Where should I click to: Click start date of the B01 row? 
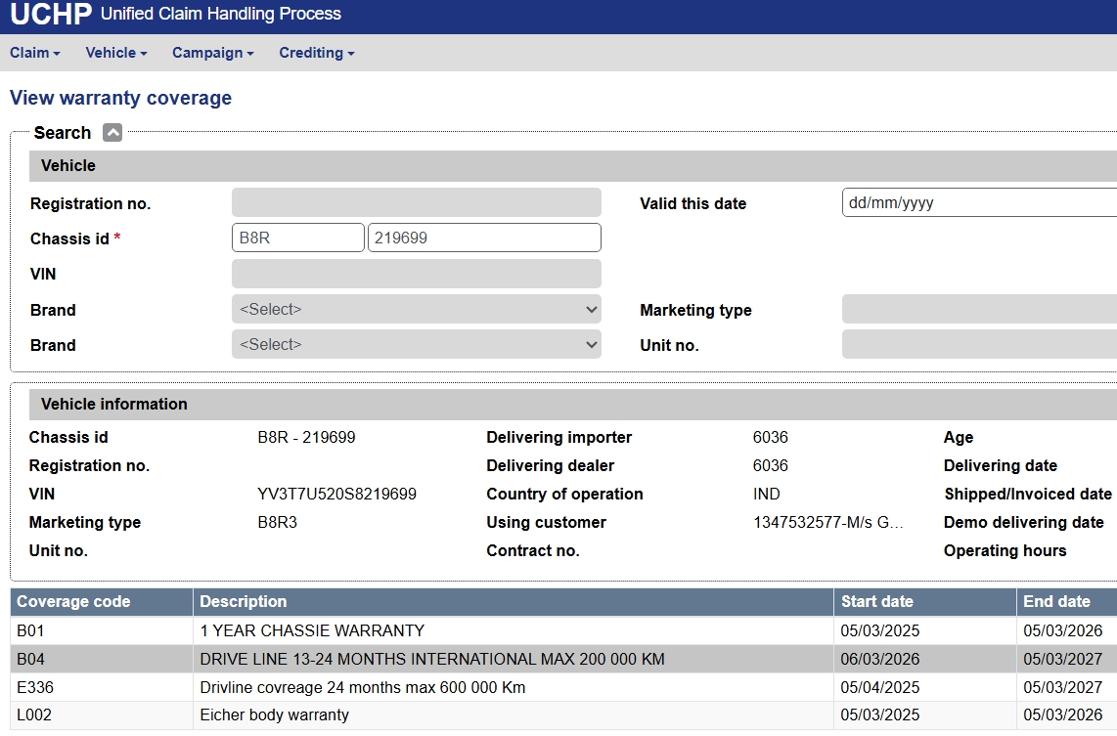coord(879,630)
